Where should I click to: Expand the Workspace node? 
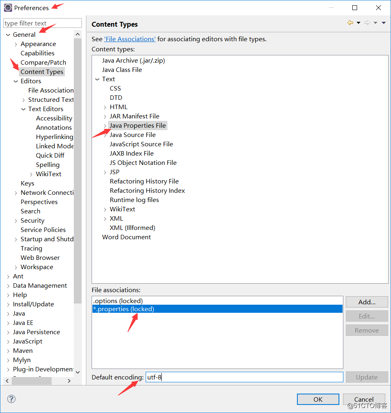point(16,268)
